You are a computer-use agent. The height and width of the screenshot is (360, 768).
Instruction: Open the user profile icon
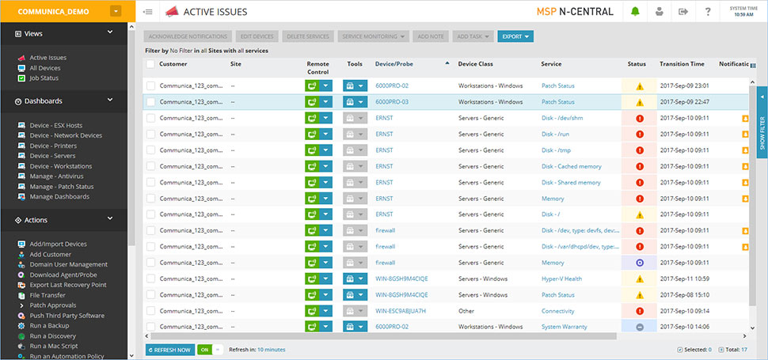[660, 12]
